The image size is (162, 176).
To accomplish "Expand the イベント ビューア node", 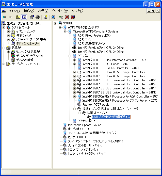I will click(x=9, y=31).
